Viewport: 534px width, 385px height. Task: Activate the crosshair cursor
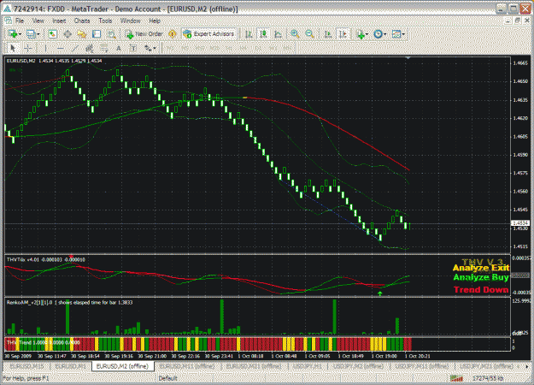[28, 49]
